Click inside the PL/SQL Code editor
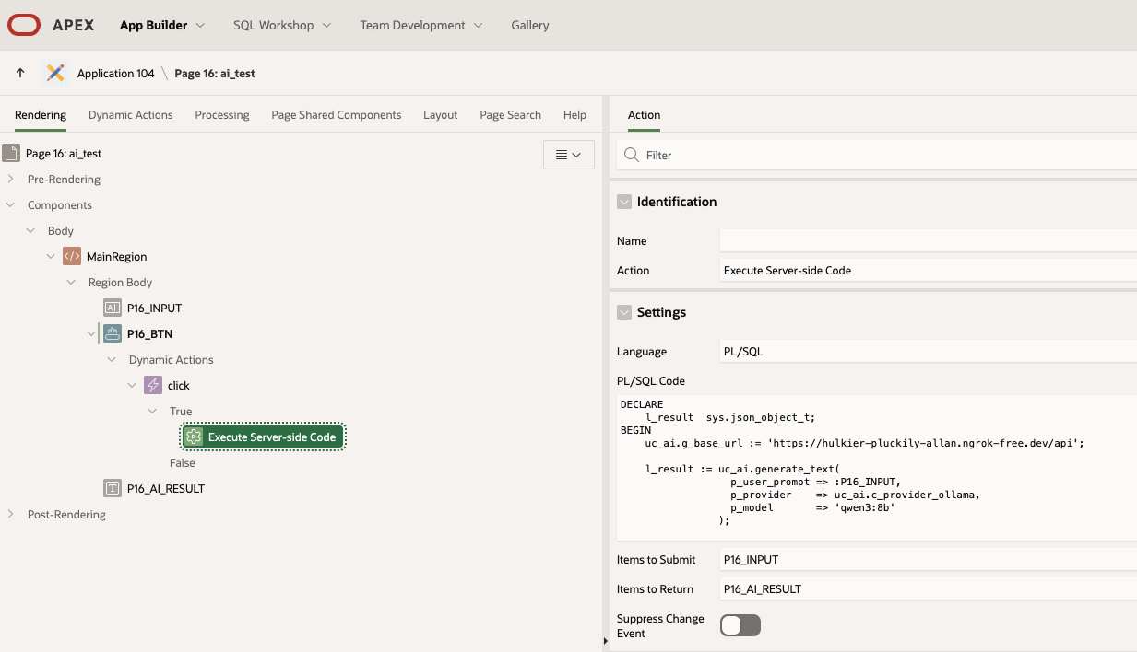Viewport: 1137px width, 652px height. (x=876, y=467)
